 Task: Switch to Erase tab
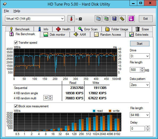pos(142,29)
